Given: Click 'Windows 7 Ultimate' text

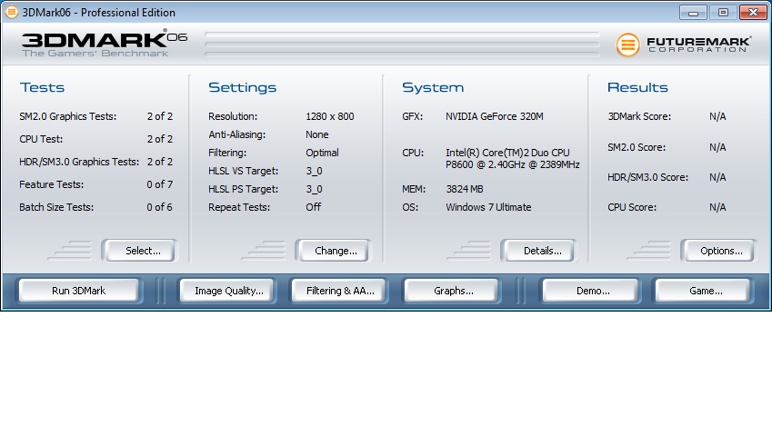Looking at the screenshot, I should tap(488, 207).
